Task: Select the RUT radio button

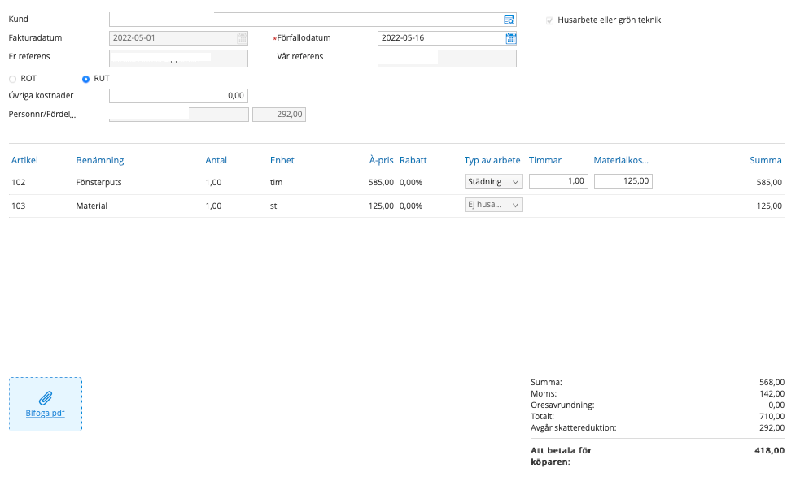Action: click(86, 79)
